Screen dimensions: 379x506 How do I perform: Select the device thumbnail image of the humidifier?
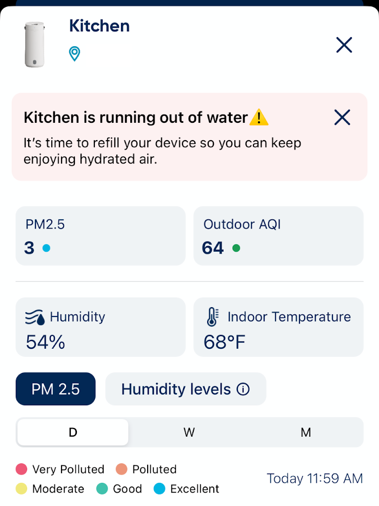pos(34,44)
